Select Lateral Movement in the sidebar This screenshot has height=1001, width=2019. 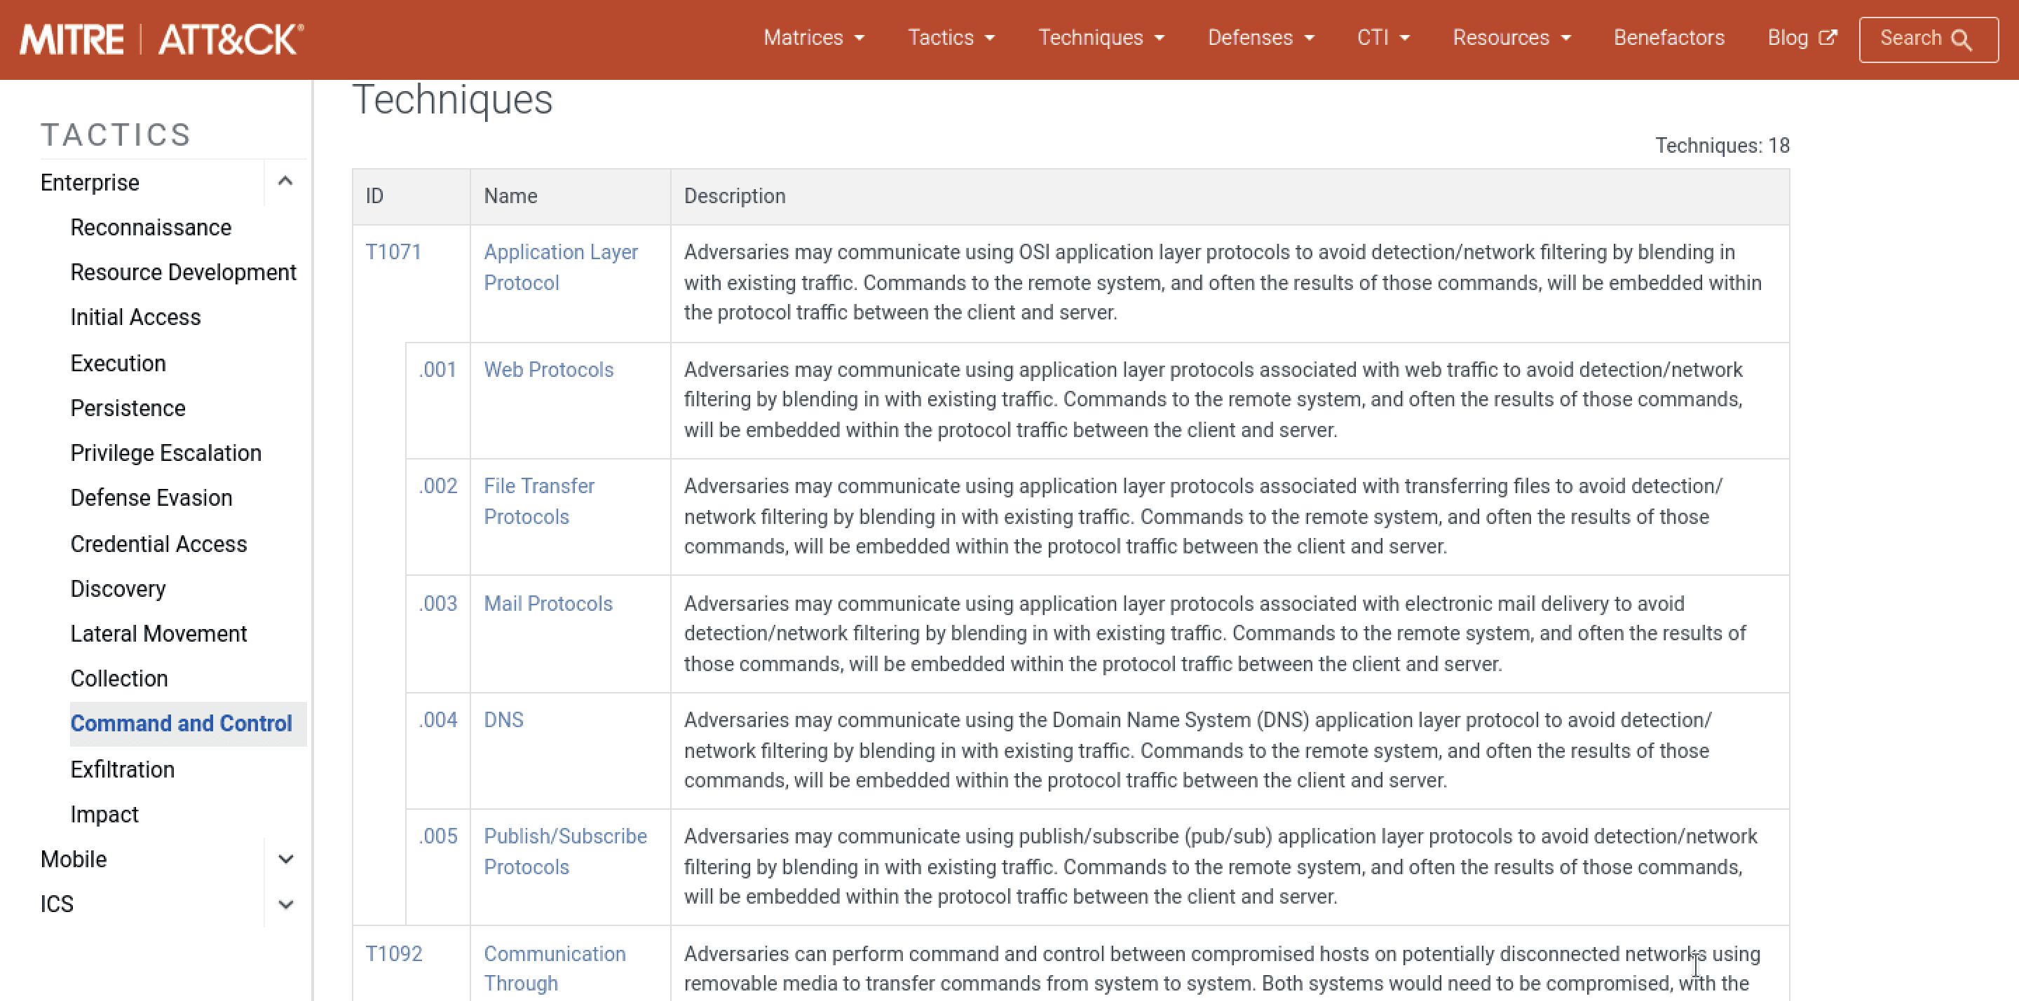coord(158,633)
